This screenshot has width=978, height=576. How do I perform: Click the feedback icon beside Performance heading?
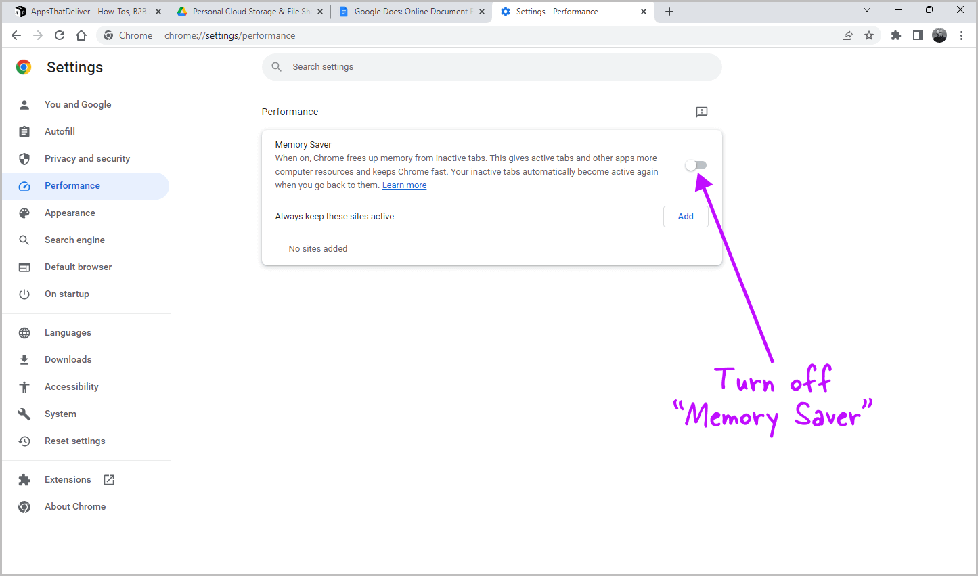point(701,112)
